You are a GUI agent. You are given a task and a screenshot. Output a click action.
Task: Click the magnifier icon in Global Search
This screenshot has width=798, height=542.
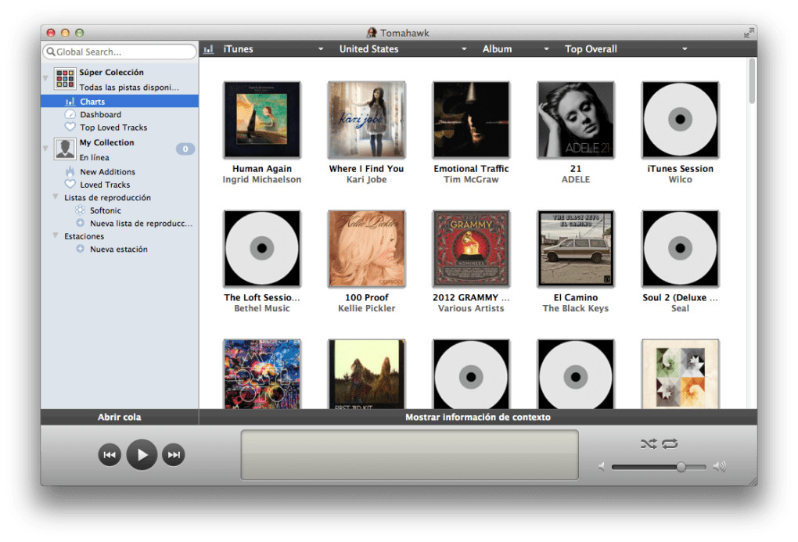tap(50, 52)
